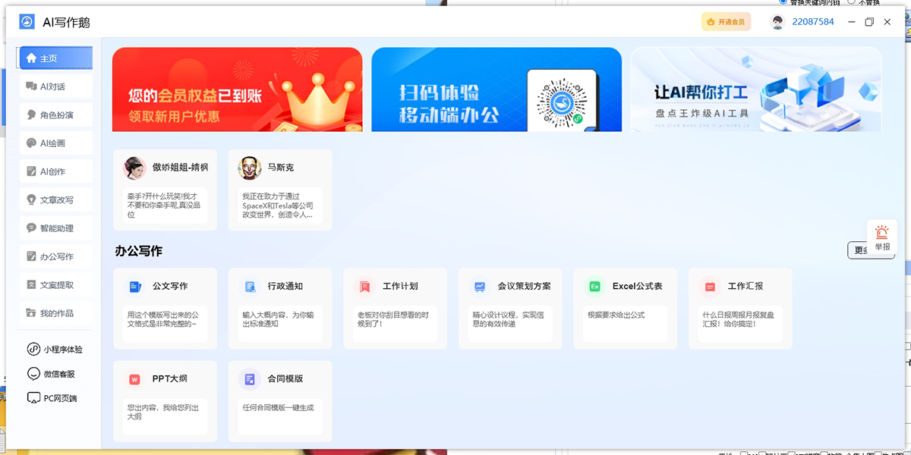Screen dimensions: 911x455
Task: Open the Excel公式表 formula helper
Action: point(625,309)
